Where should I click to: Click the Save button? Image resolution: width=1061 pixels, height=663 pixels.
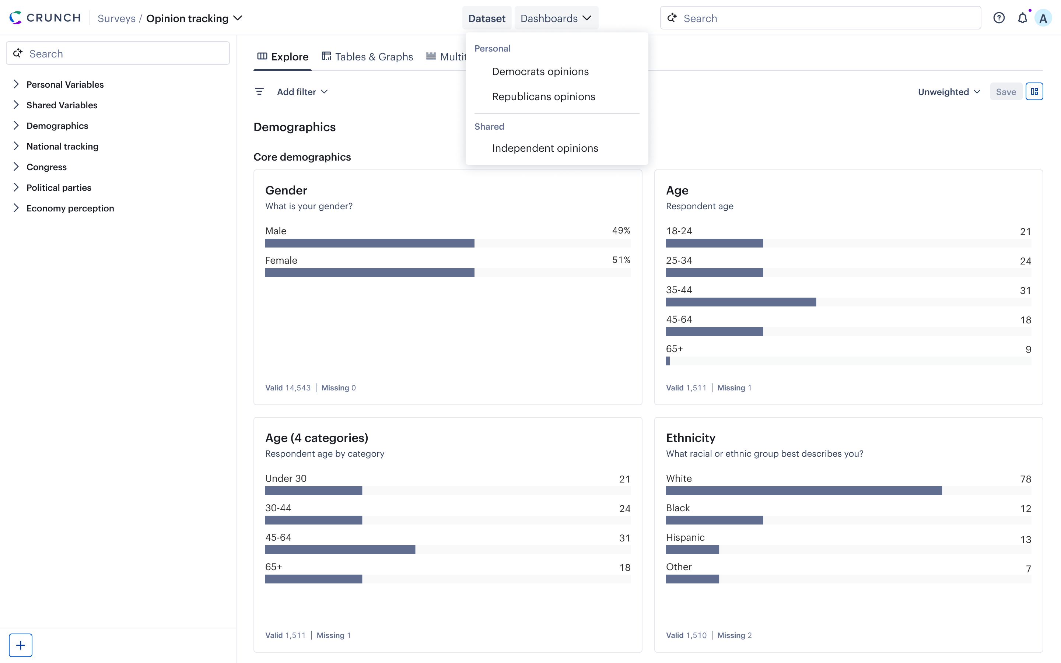tap(1006, 92)
